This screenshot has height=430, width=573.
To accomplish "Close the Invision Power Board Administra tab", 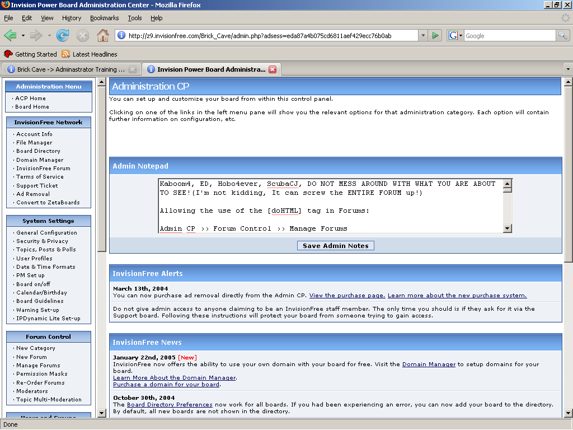I will pos(273,69).
